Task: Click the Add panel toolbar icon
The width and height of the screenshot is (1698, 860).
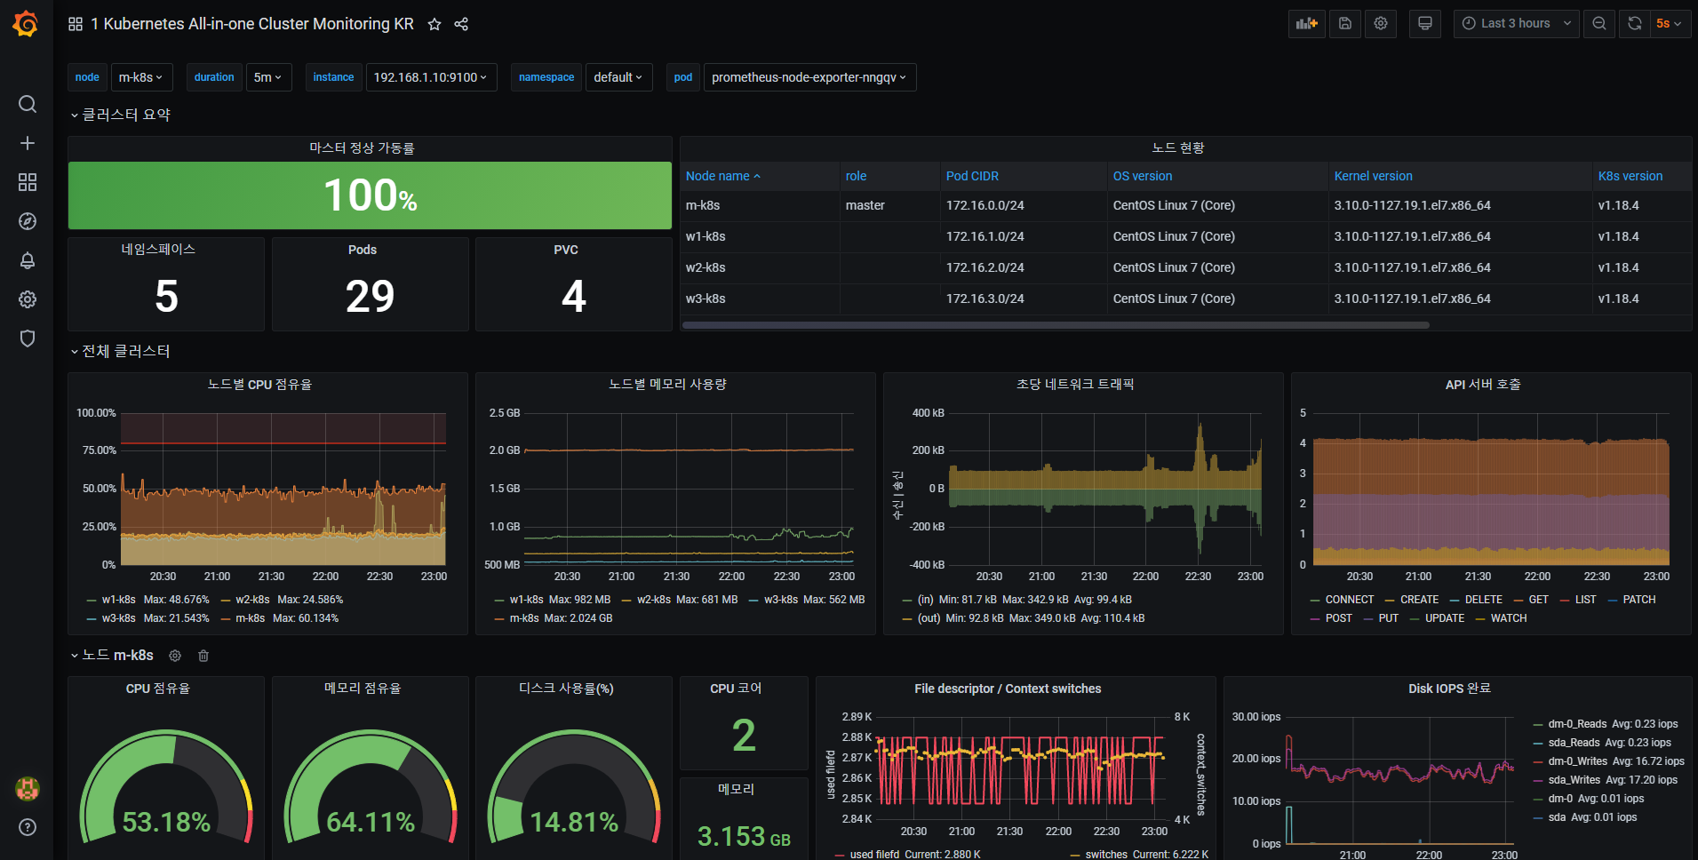Action: [1306, 24]
